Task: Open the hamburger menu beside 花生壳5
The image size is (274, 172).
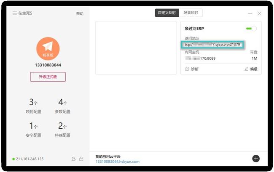Action: pyautogui.click(x=15, y=13)
